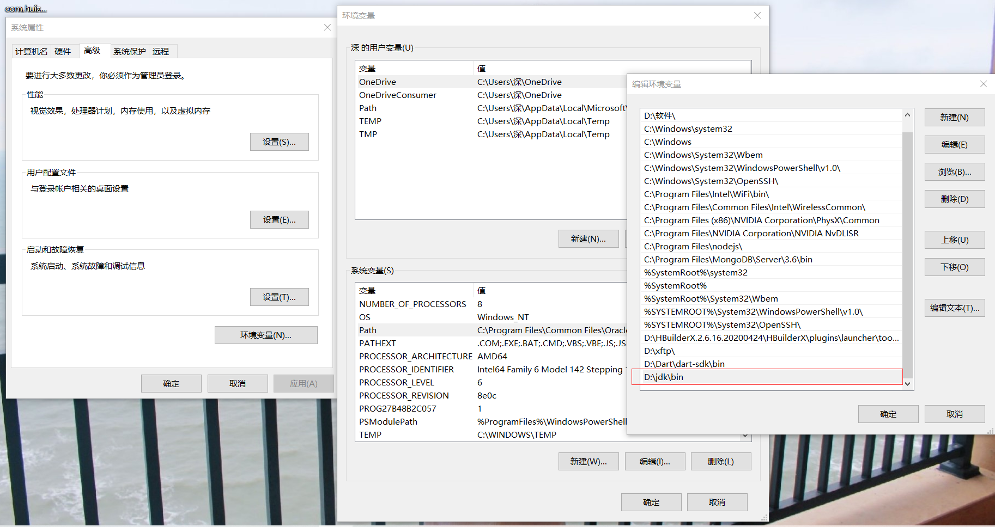The height and width of the screenshot is (527, 995).
Task: Open 编辑文本(T)... text editor
Action: click(954, 308)
